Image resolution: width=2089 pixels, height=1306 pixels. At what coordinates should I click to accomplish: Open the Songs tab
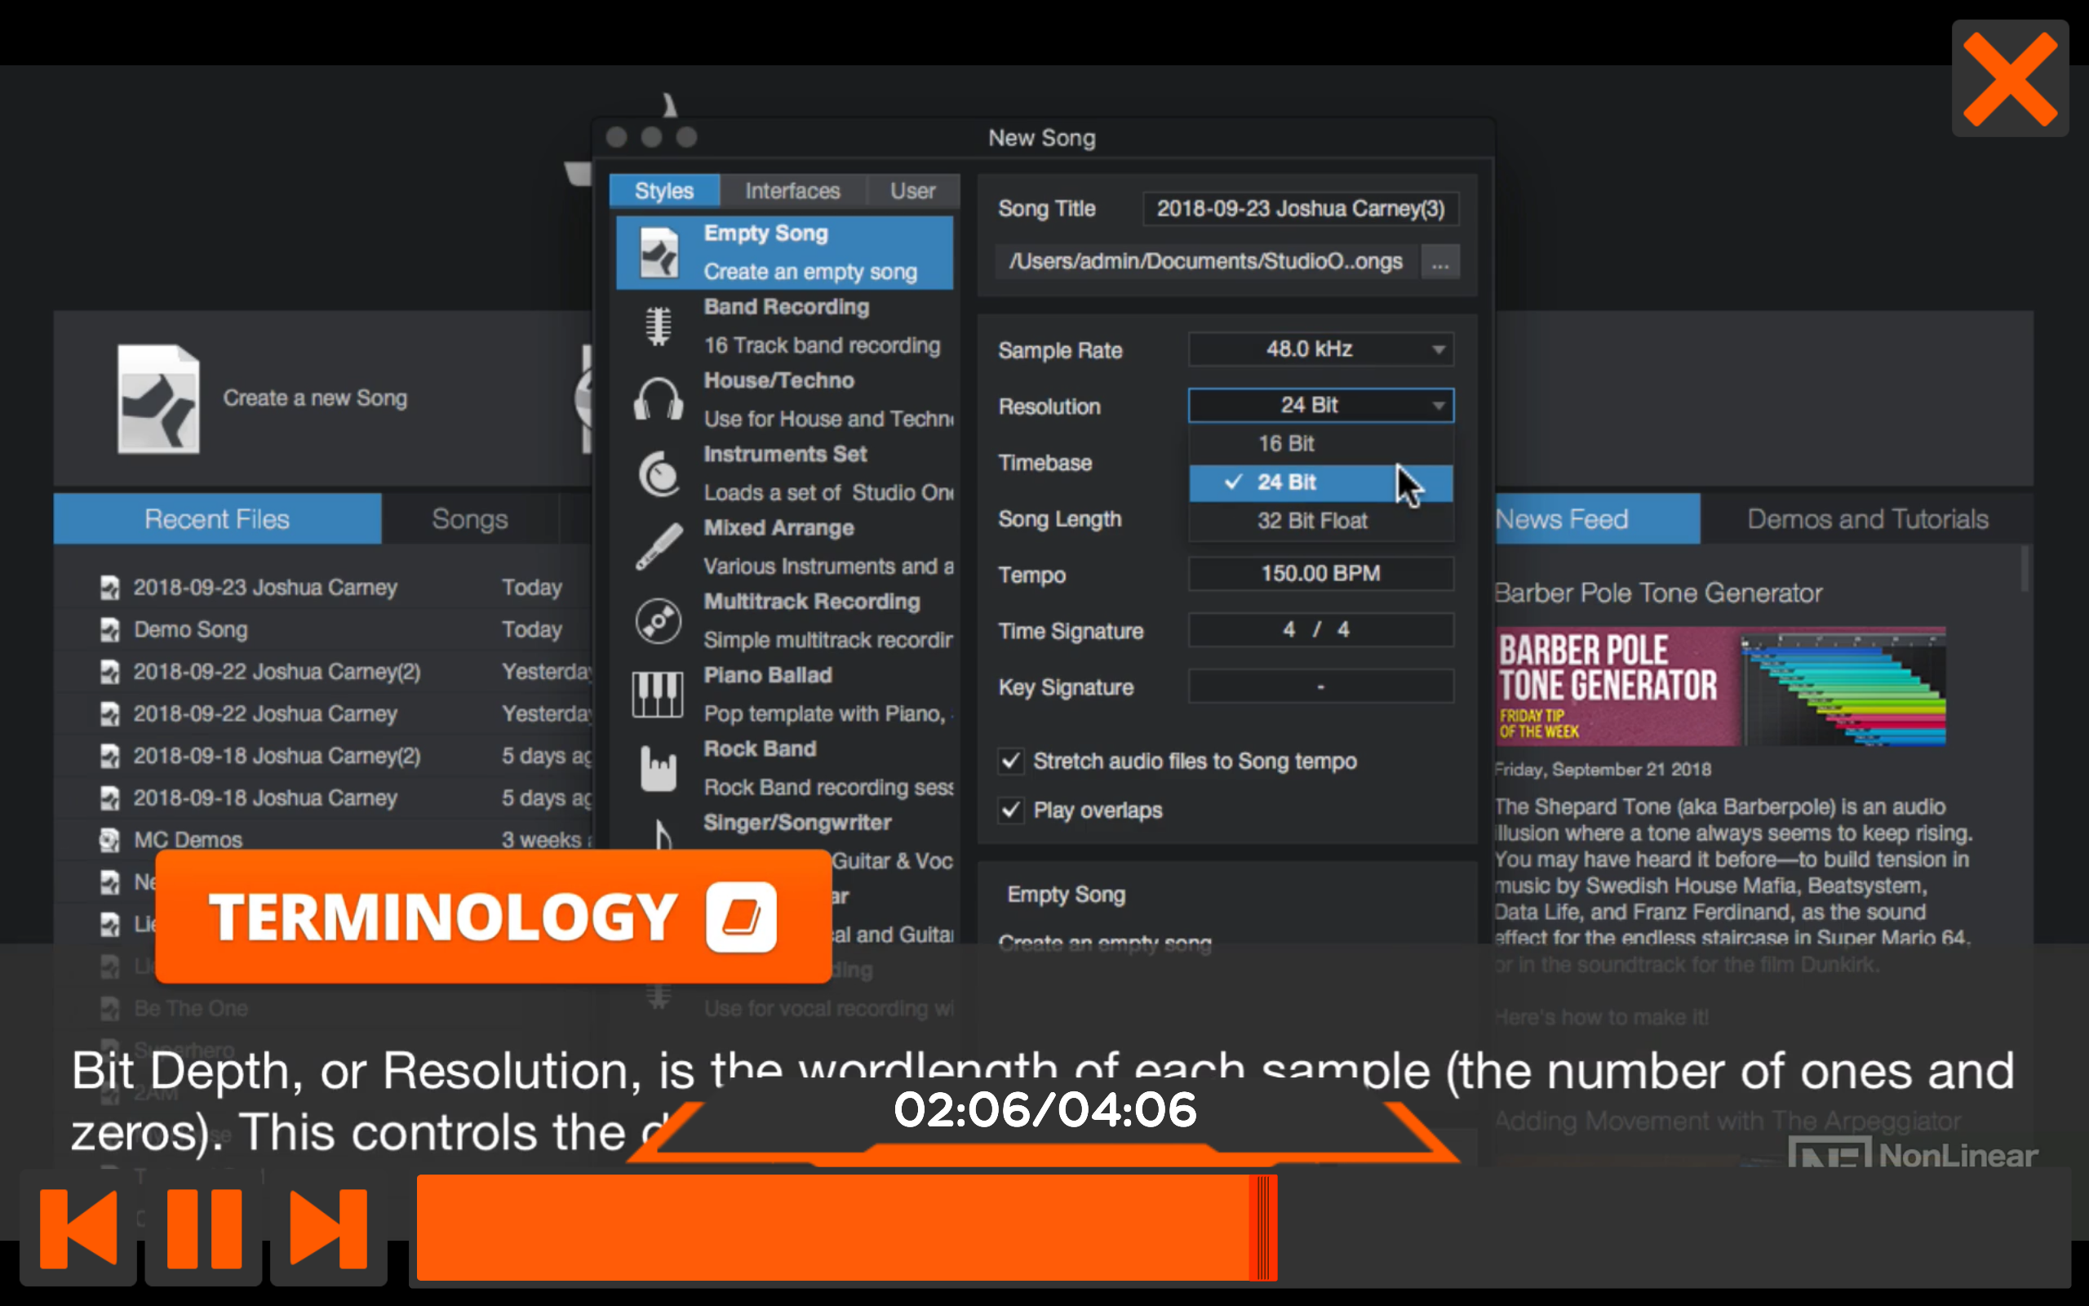point(469,519)
